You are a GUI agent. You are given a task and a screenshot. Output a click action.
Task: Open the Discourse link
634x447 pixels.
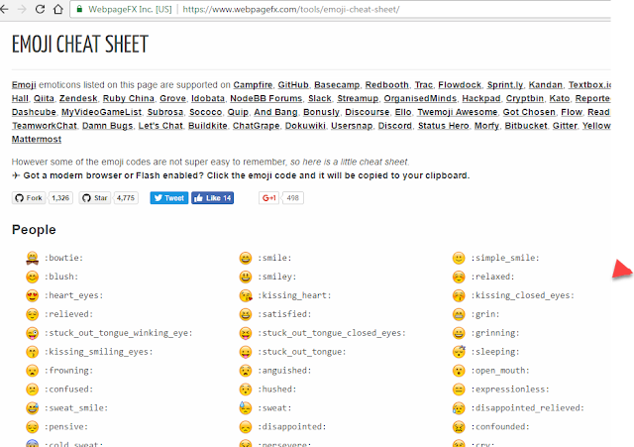tap(368, 112)
